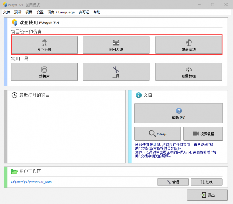This screenshot has width=233, height=204.
Task: Click the 退出 exit button
Action: 207,195
